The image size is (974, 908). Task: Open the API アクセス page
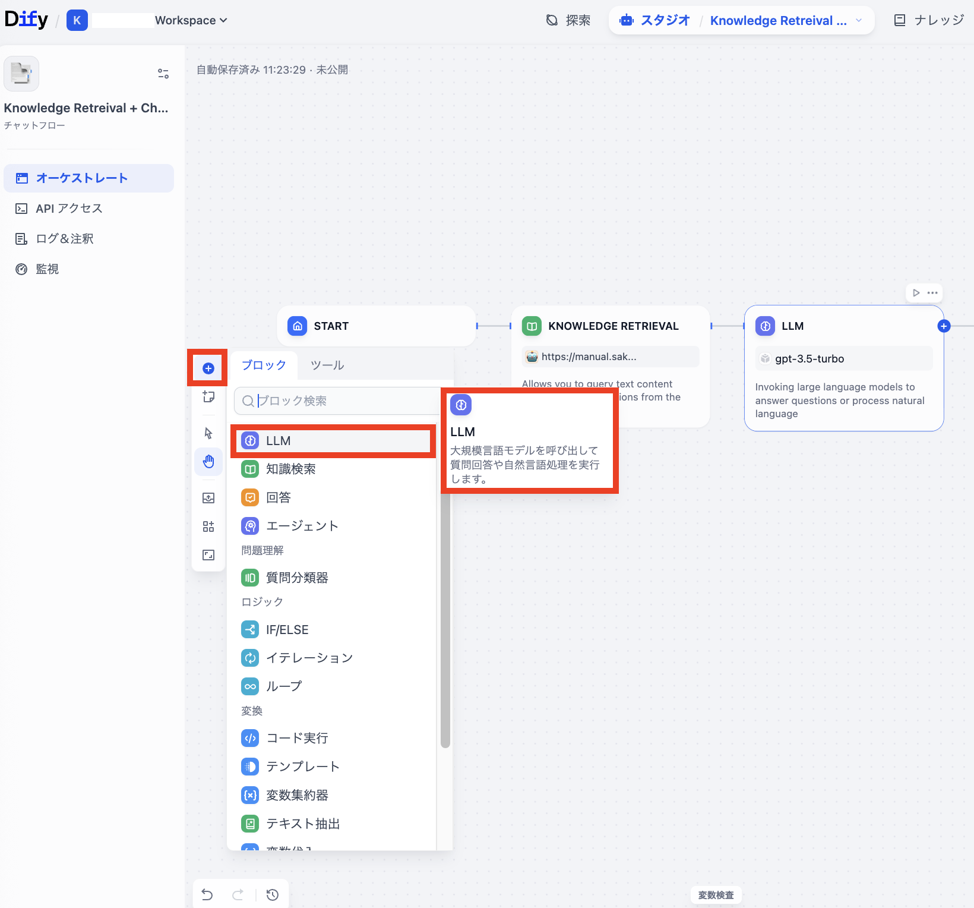(x=69, y=209)
